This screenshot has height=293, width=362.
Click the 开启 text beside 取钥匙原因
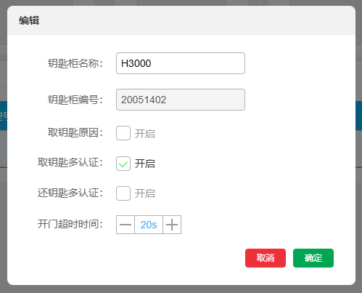(x=145, y=134)
